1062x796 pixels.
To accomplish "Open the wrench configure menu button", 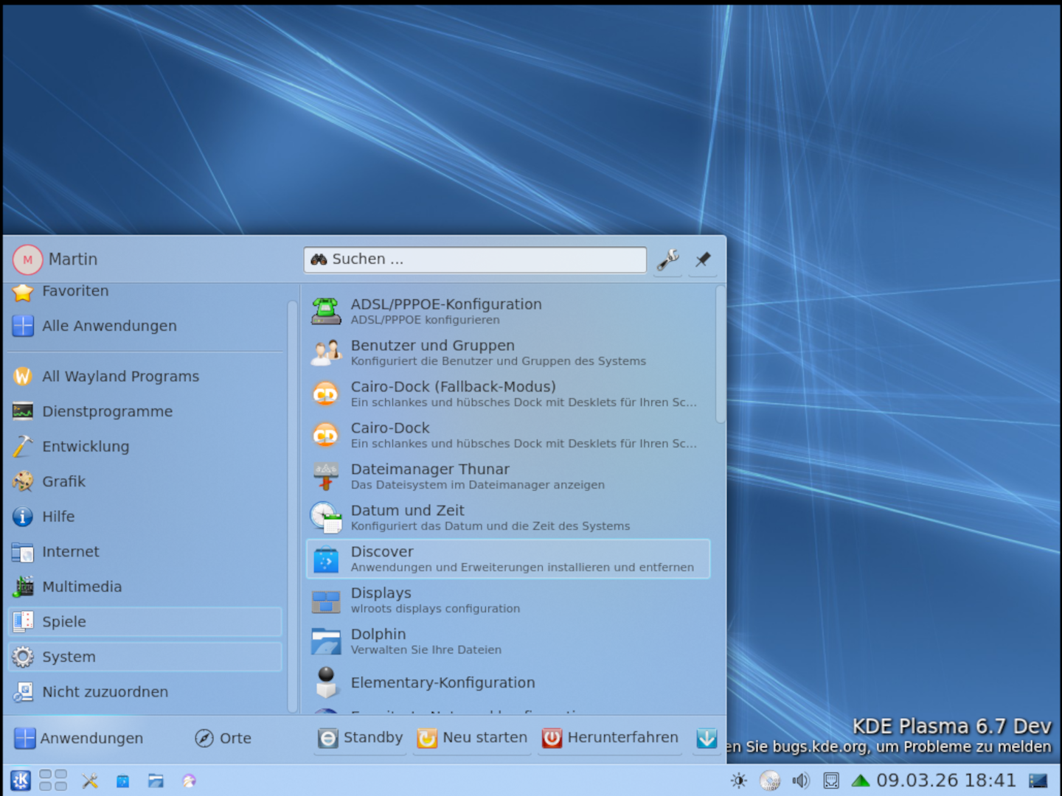I will coord(668,259).
